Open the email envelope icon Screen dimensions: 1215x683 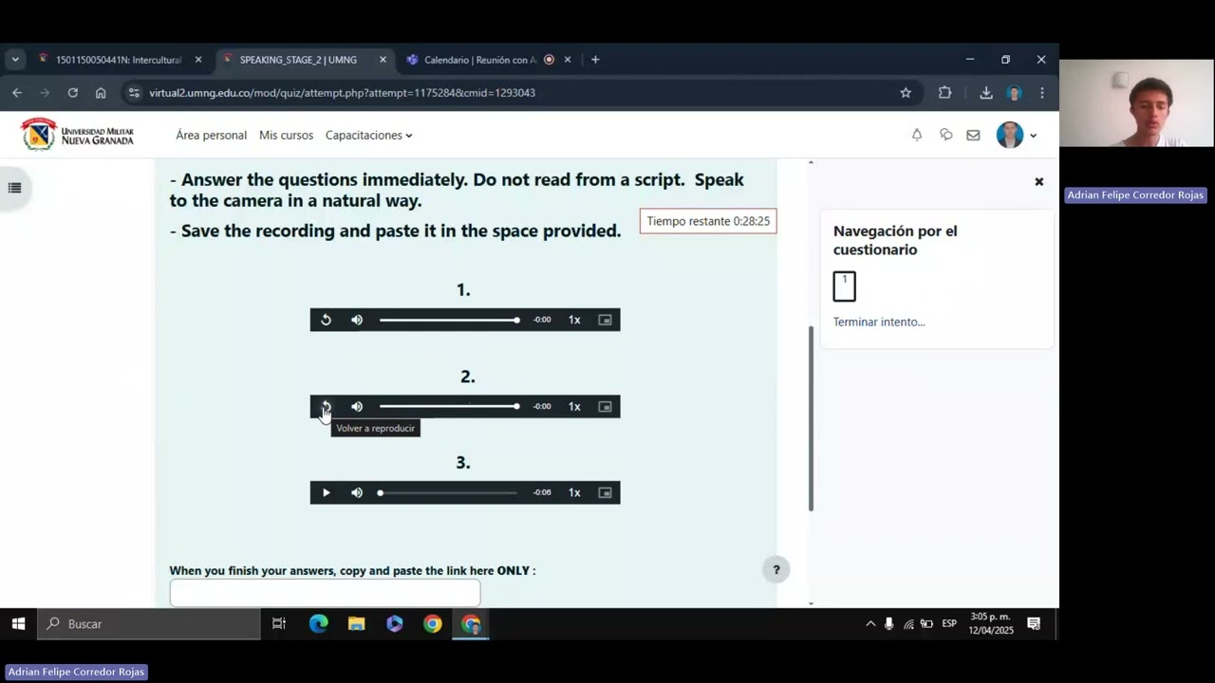973,135
